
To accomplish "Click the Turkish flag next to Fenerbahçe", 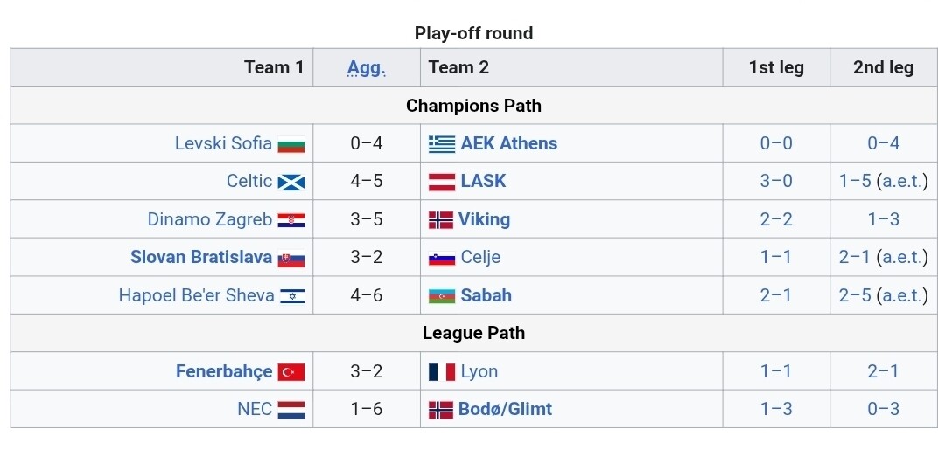I will (291, 371).
